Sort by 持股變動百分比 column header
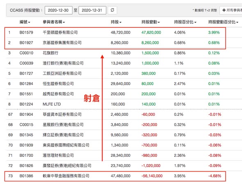242x185 pixels. tap(223, 22)
